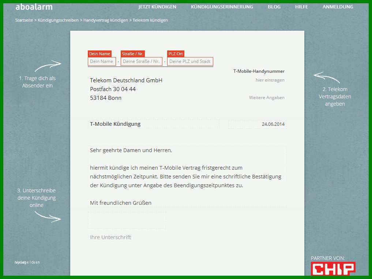Focus the Dein Name input field
Viewport: 372px width, 279px height.
(x=102, y=61)
